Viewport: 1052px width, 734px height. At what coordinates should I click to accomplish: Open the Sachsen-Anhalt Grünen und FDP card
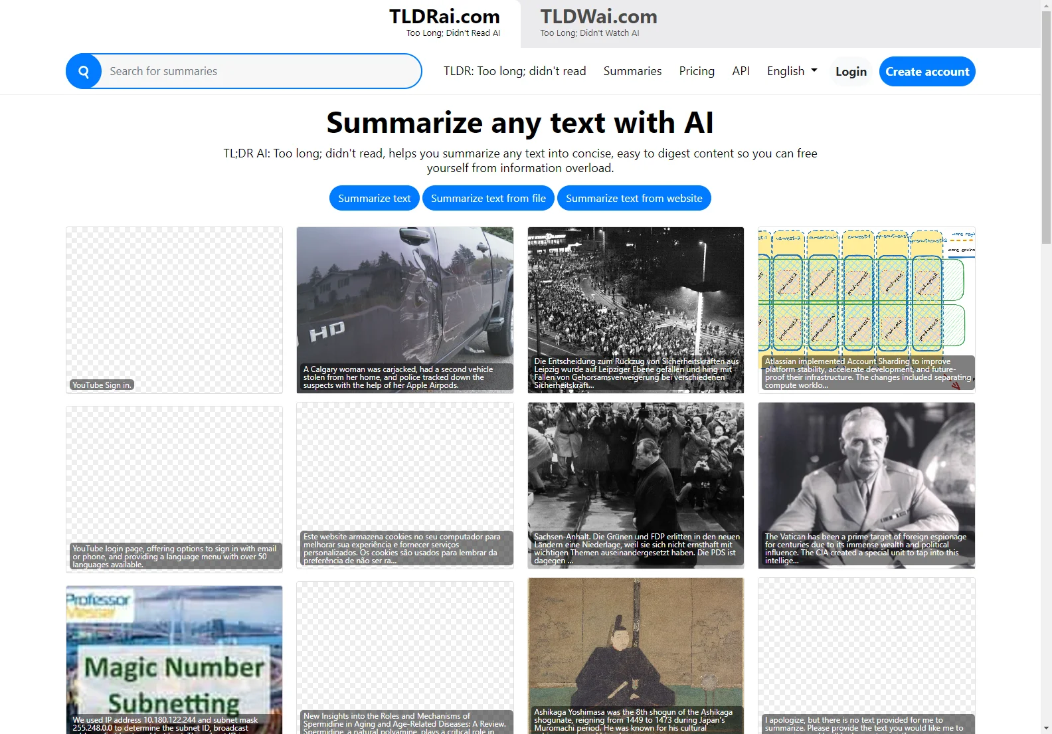point(636,486)
